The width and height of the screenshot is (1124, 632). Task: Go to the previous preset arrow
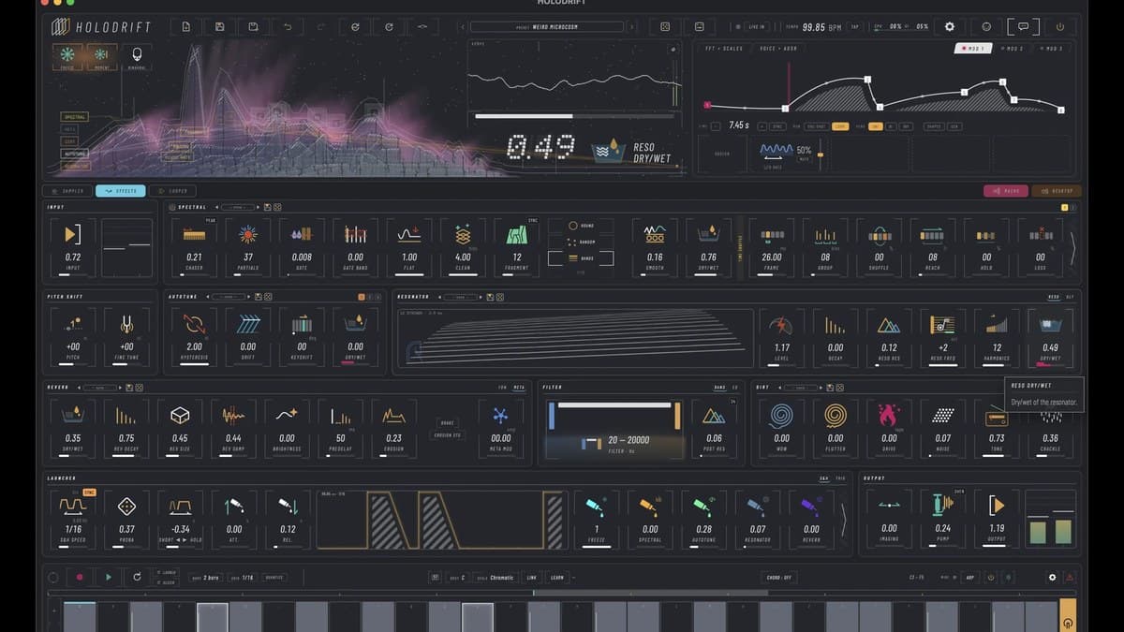pyautogui.click(x=462, y=27)
